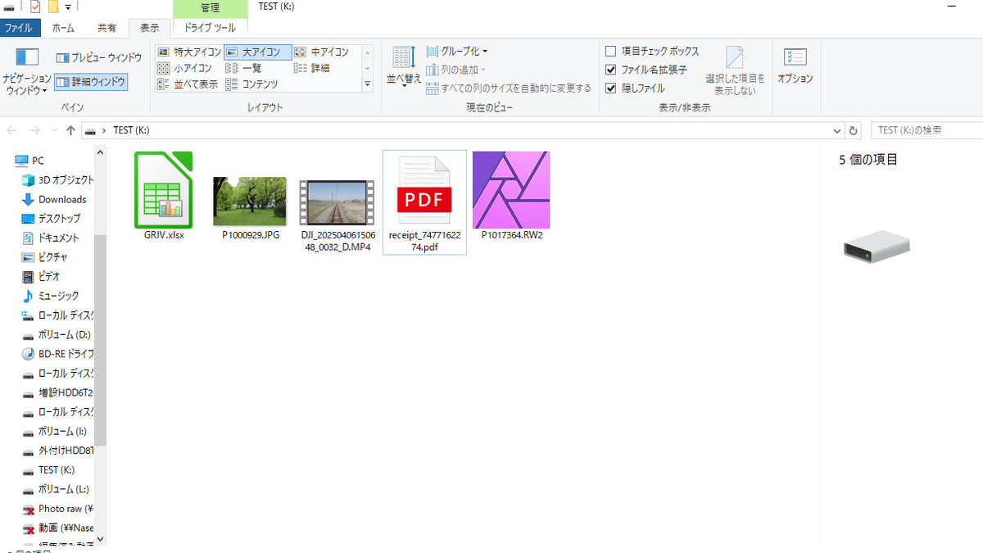Select the receipt PDF file icon
Image resolution: width=983 pixels, height=553 pixels.
424,190
